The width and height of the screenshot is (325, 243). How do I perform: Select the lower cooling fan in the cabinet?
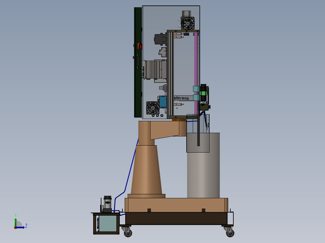click(x=153, y=108)
